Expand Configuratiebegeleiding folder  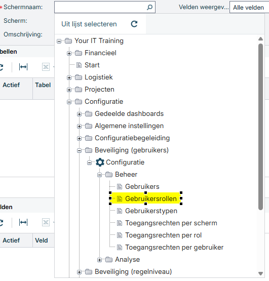pos(79,139)
